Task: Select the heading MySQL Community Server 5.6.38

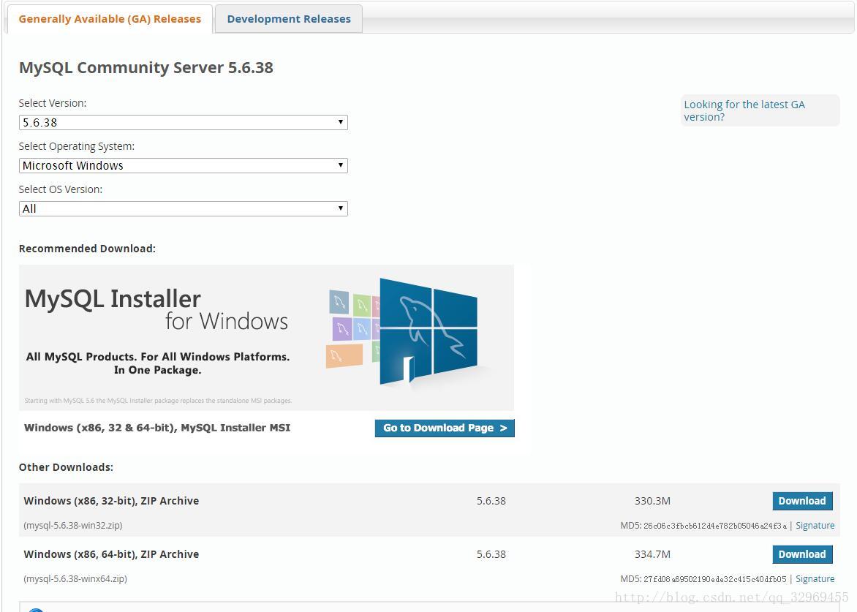Action: 146,68
